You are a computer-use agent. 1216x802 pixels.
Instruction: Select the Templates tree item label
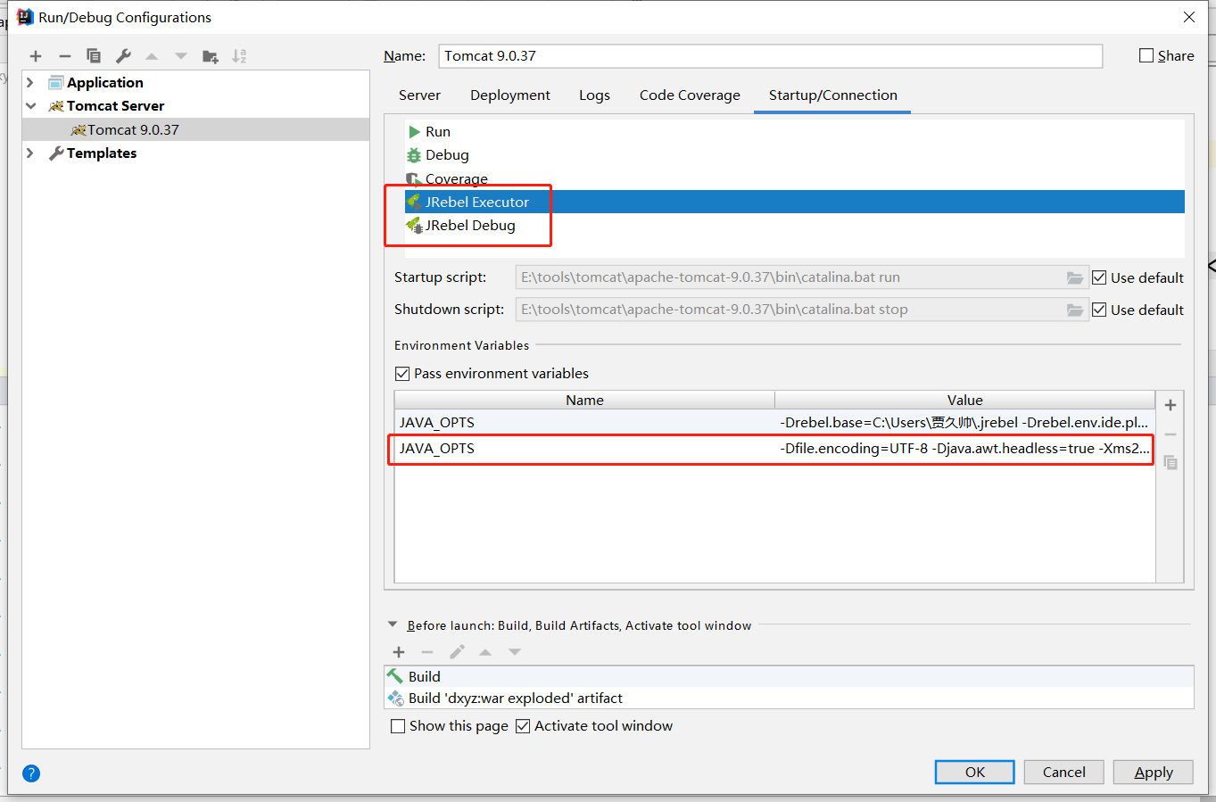[102, 153]
